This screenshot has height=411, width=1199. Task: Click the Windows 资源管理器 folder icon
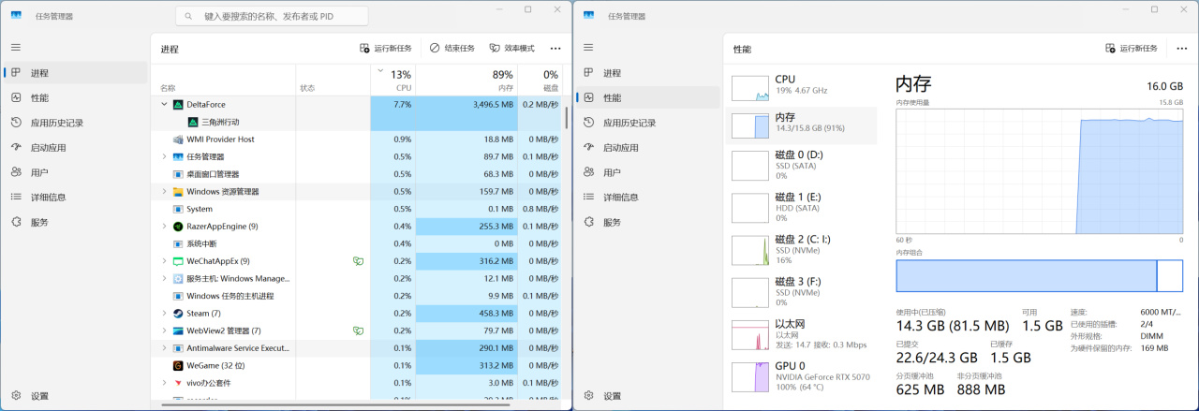[x=178, y=192]
